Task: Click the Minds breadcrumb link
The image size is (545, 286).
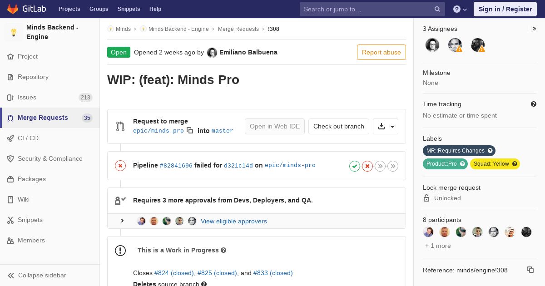Action: 123,29
